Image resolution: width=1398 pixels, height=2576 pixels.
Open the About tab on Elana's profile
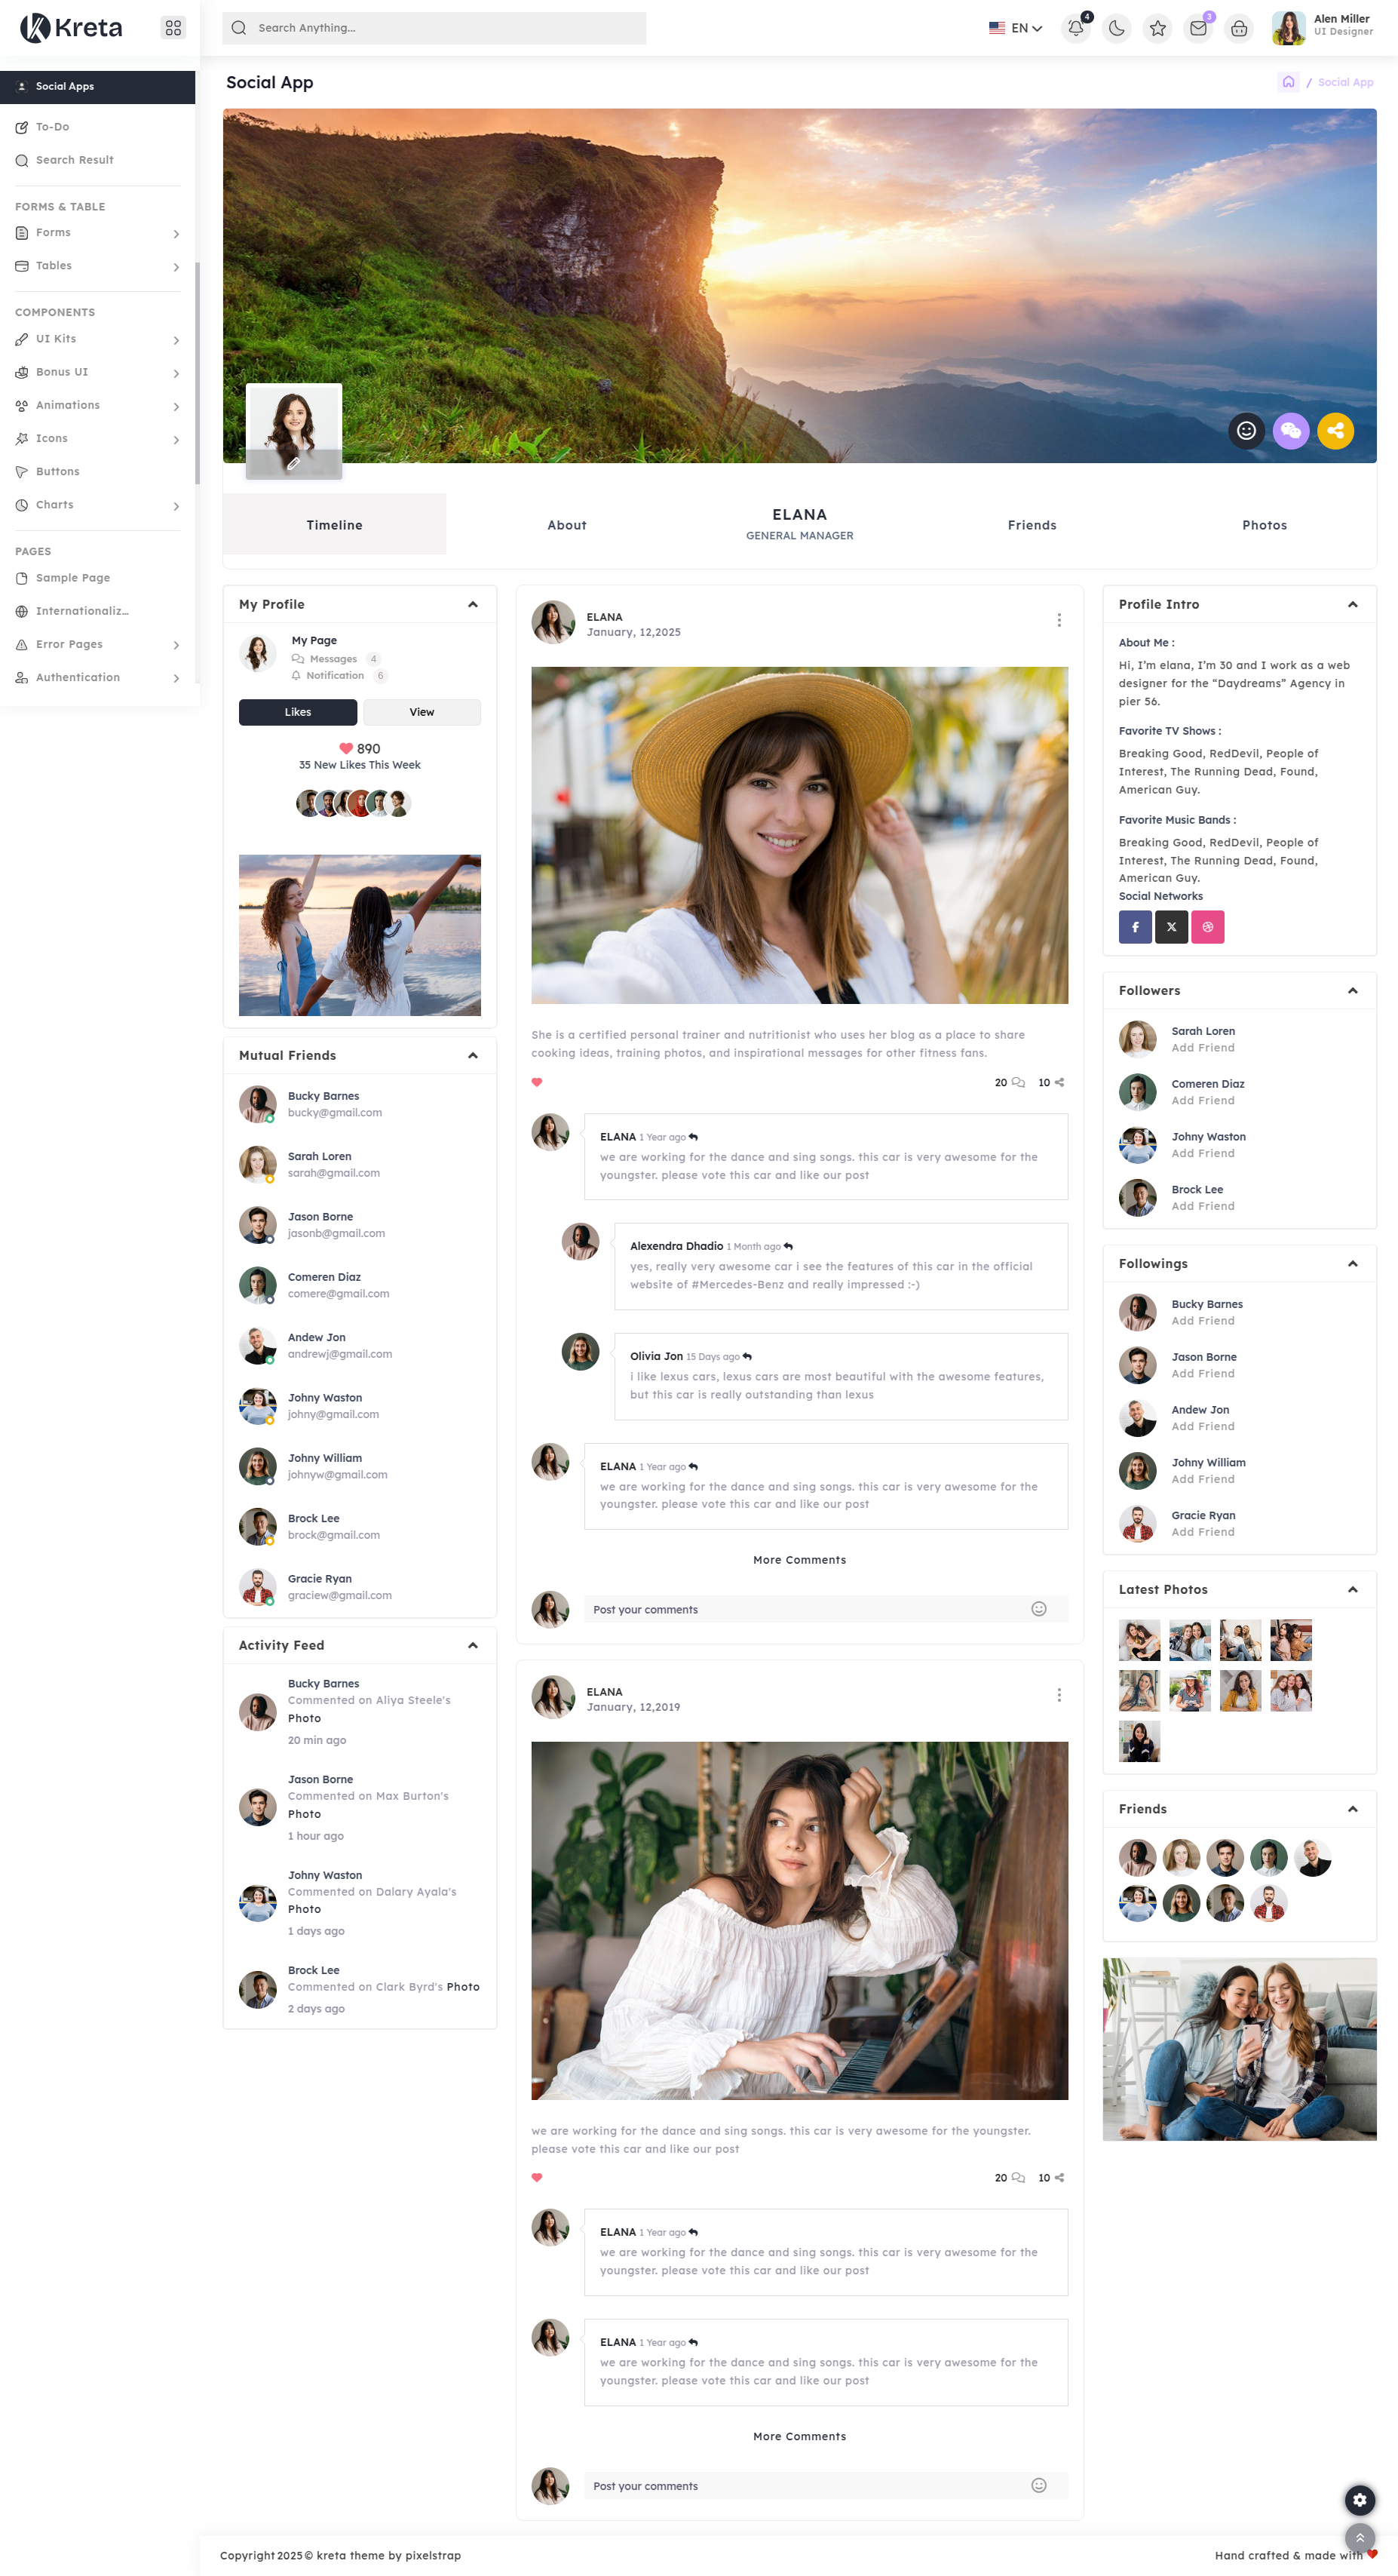coord(566,524)
